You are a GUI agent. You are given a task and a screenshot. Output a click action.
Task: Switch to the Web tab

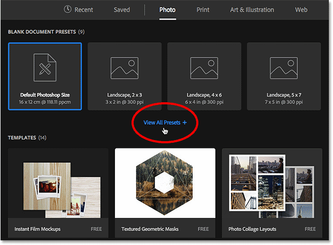pyautogui.click(x=301, y=10)
